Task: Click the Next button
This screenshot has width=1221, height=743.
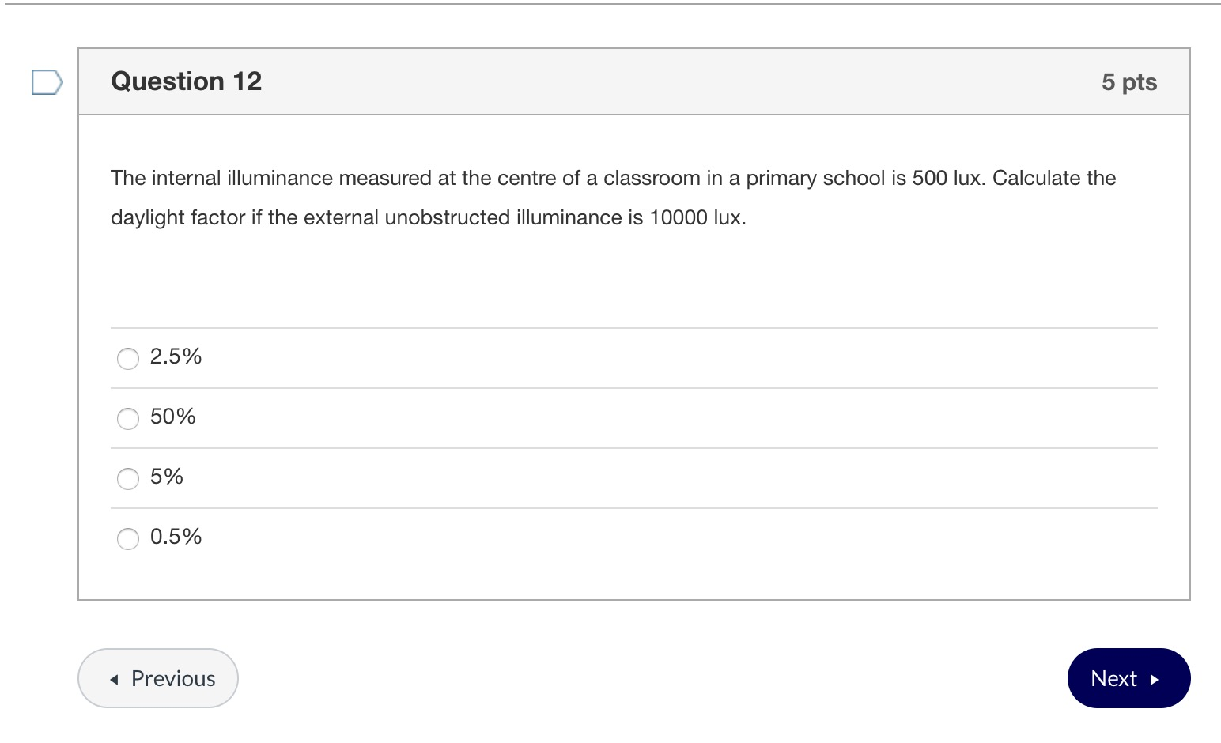Action: [1128, 678]
